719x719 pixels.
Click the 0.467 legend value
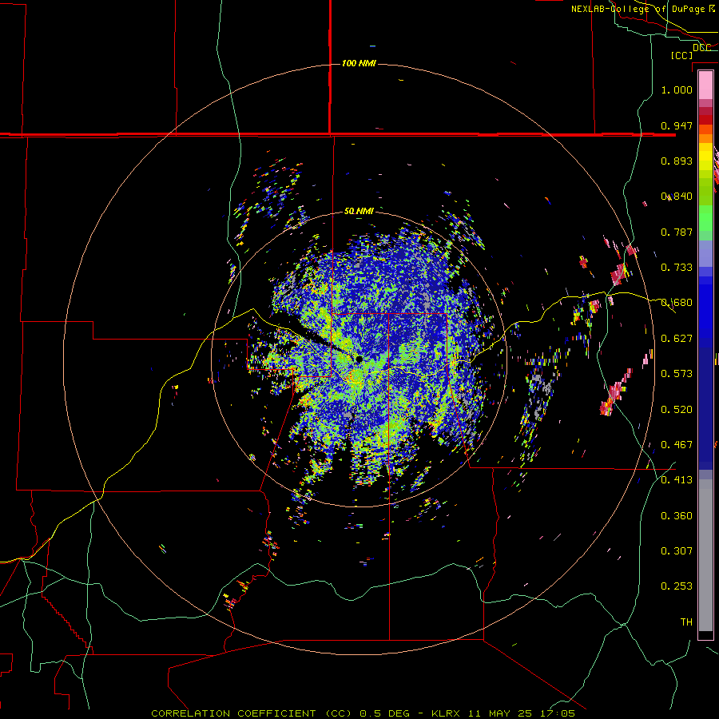pos(677,445)
